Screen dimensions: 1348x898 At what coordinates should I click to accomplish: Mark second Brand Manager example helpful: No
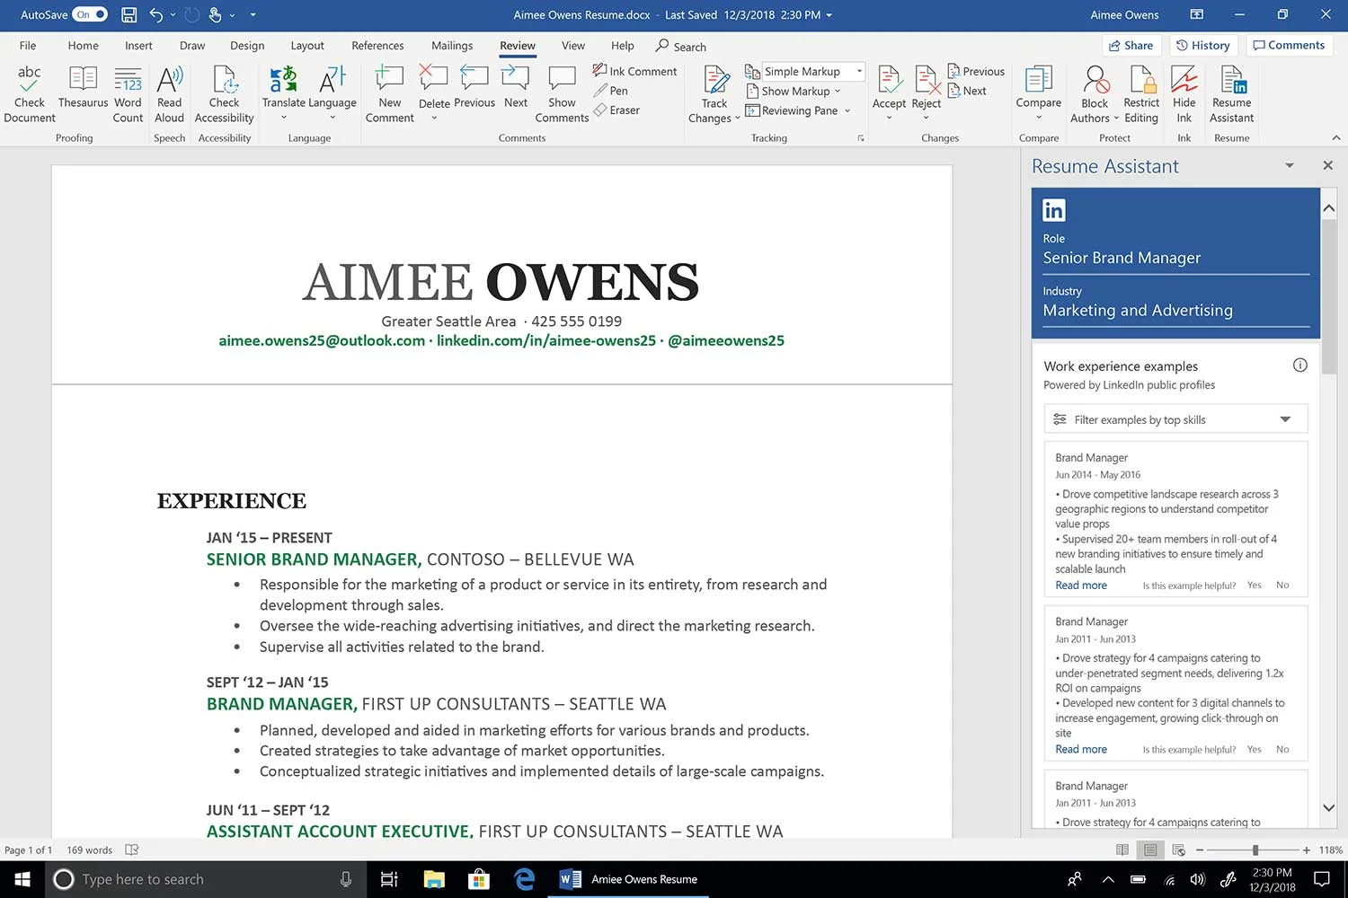pos(1282,749)
